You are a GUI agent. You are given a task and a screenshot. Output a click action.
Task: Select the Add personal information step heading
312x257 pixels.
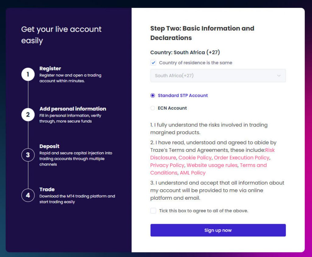coord(73,109)
